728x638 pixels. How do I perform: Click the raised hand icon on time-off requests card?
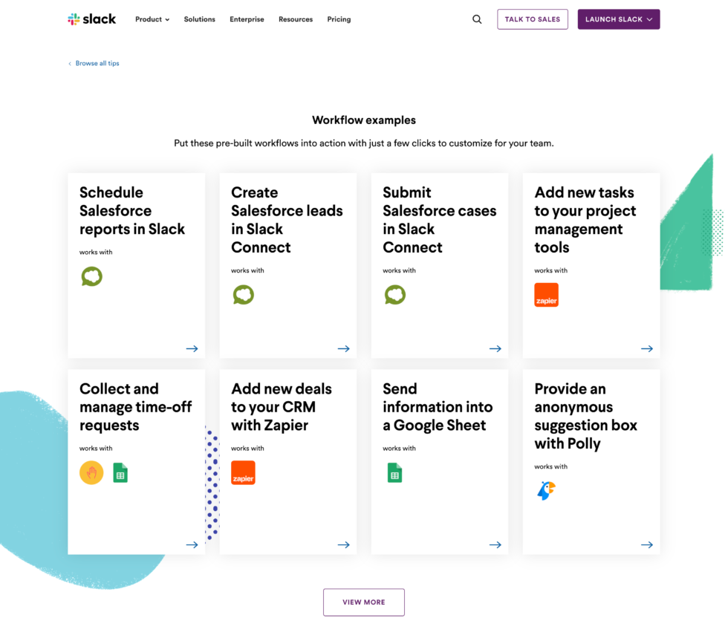(91, 472)
